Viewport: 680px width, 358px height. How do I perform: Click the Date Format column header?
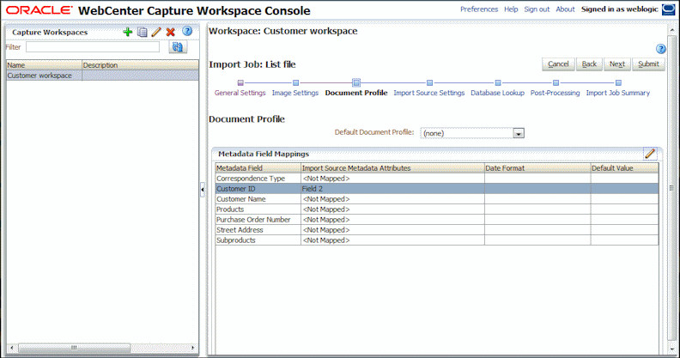[x=537, y=168]
